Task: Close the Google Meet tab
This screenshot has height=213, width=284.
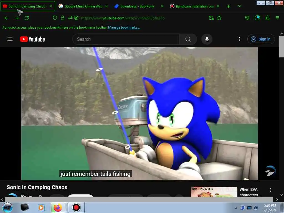Action: click(106, 6)
